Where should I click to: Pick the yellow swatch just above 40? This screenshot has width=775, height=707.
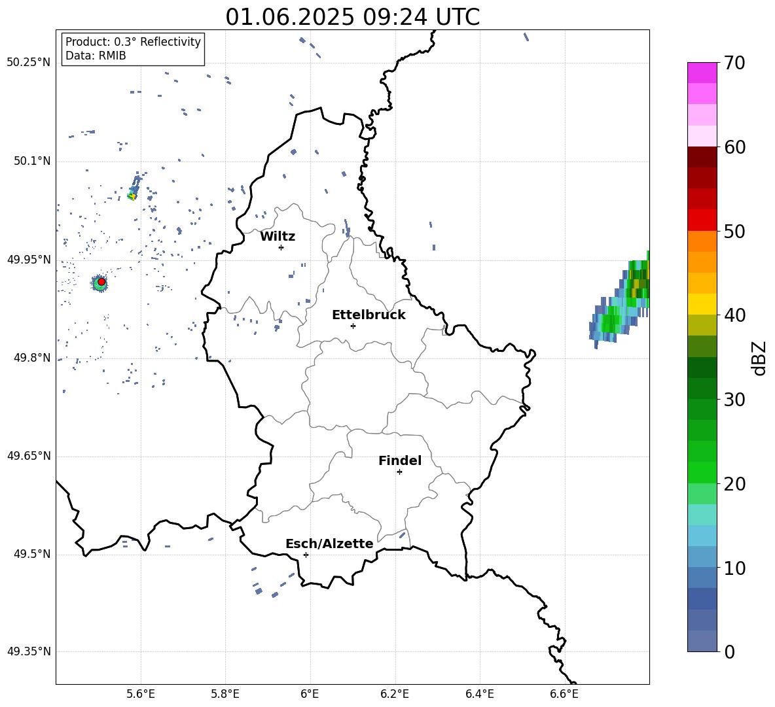pos(702,304)
